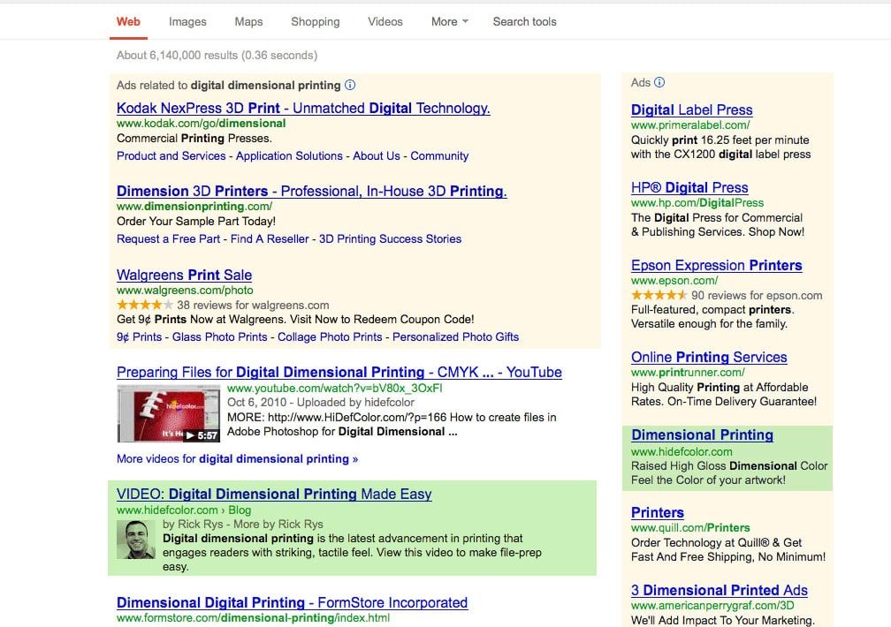Open Collage Photo Prints sitelink

[x=330, y=336]
